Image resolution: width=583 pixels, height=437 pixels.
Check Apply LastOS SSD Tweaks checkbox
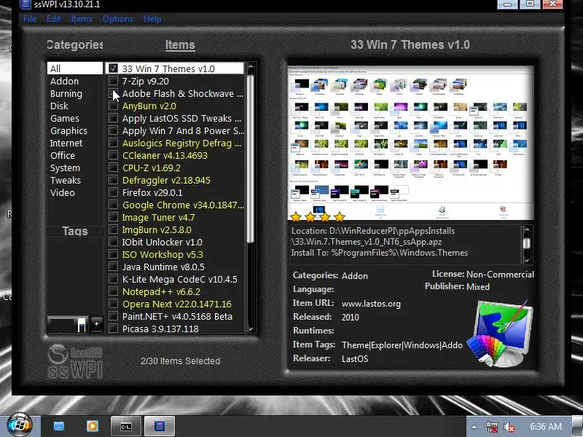coord(113,118)
